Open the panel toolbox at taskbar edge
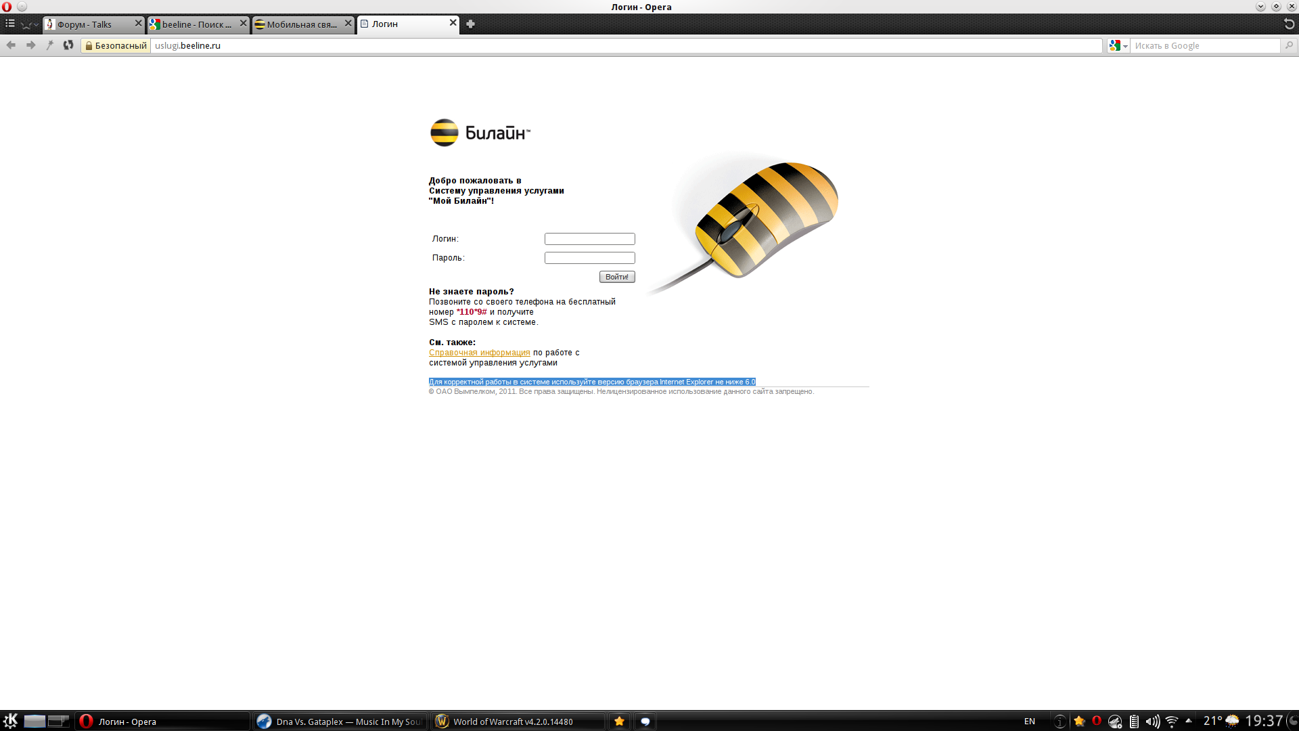Screen dimensions: 1299x731 coord(1292,722)
